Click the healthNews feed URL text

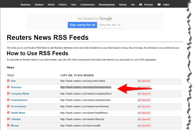84,113
